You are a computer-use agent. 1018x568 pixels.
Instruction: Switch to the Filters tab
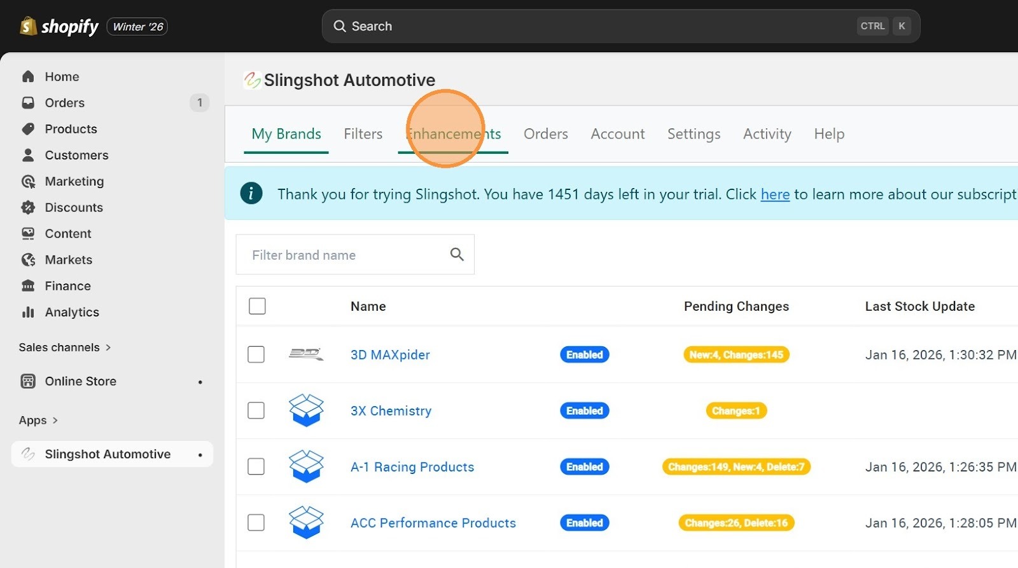pos(363,134)
